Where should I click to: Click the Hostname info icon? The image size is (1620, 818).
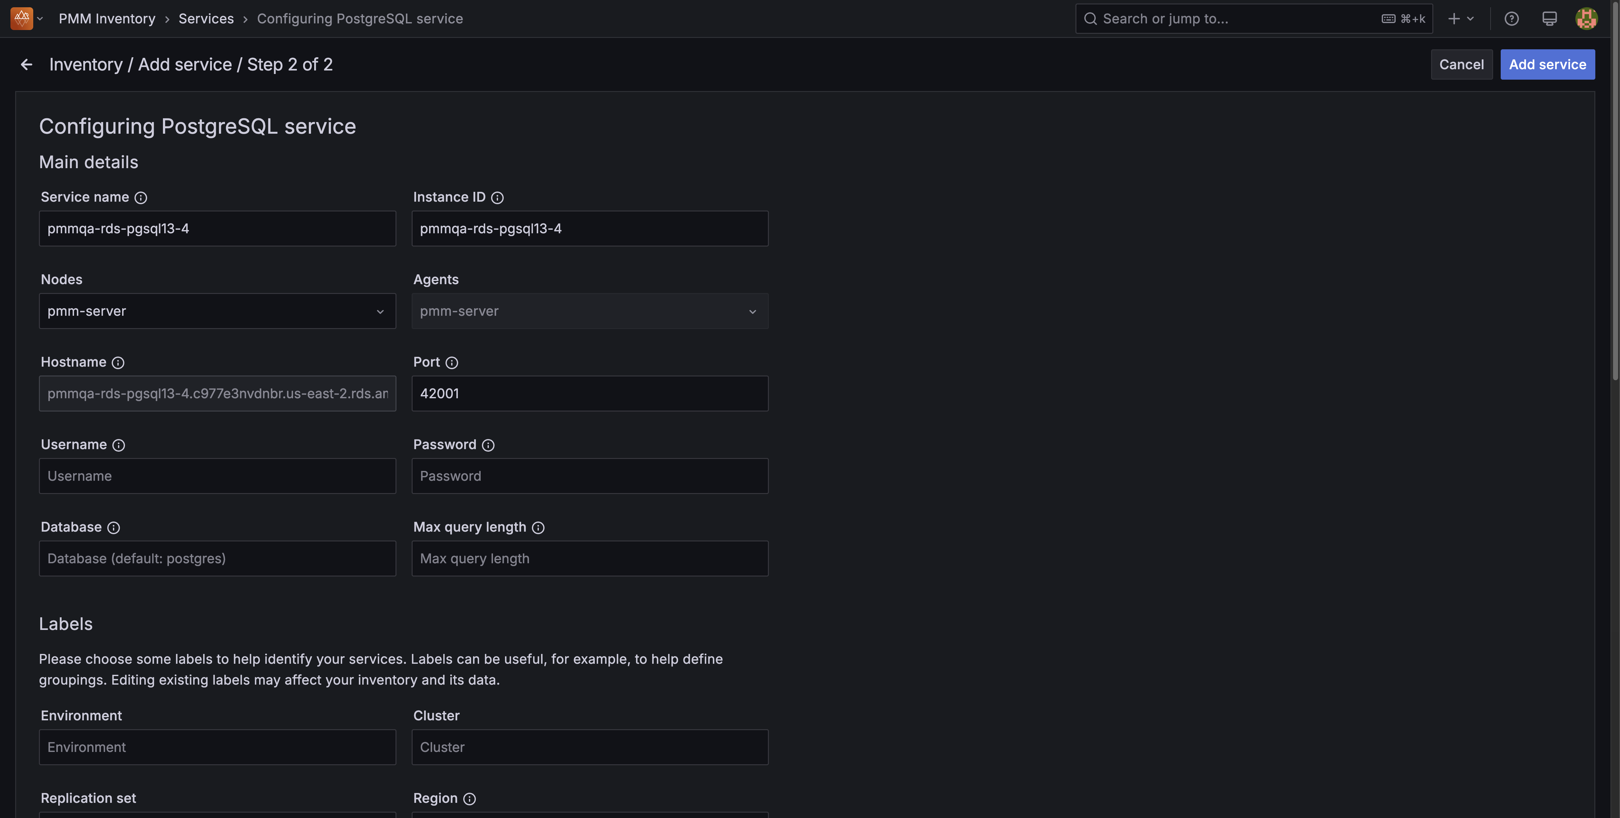point(118,363)
